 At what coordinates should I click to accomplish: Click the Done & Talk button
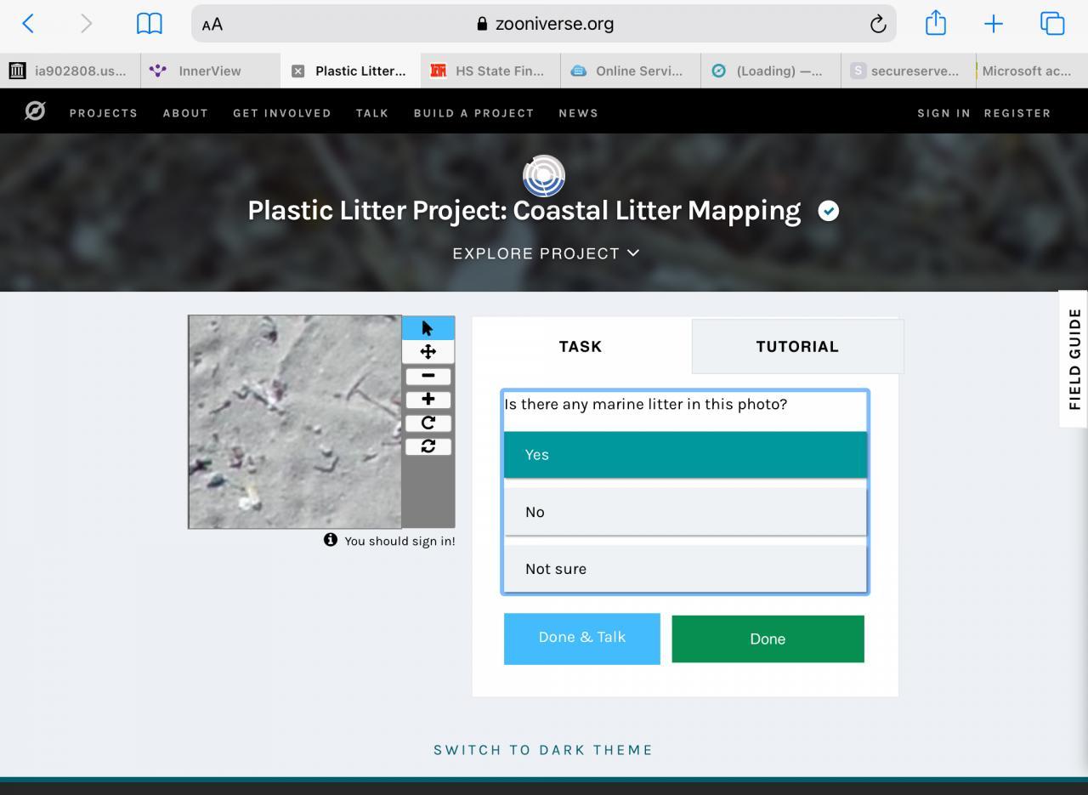pos(582,639)
